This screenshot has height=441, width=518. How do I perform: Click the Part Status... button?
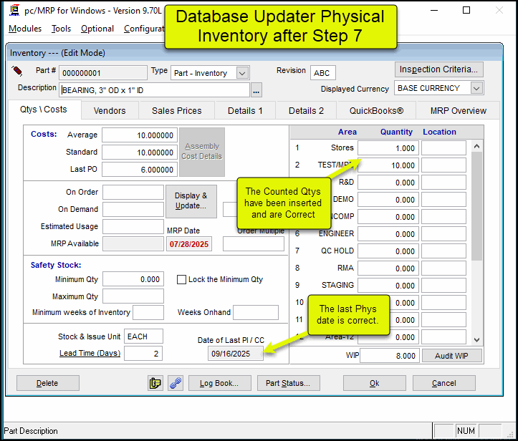pos(288,383)
